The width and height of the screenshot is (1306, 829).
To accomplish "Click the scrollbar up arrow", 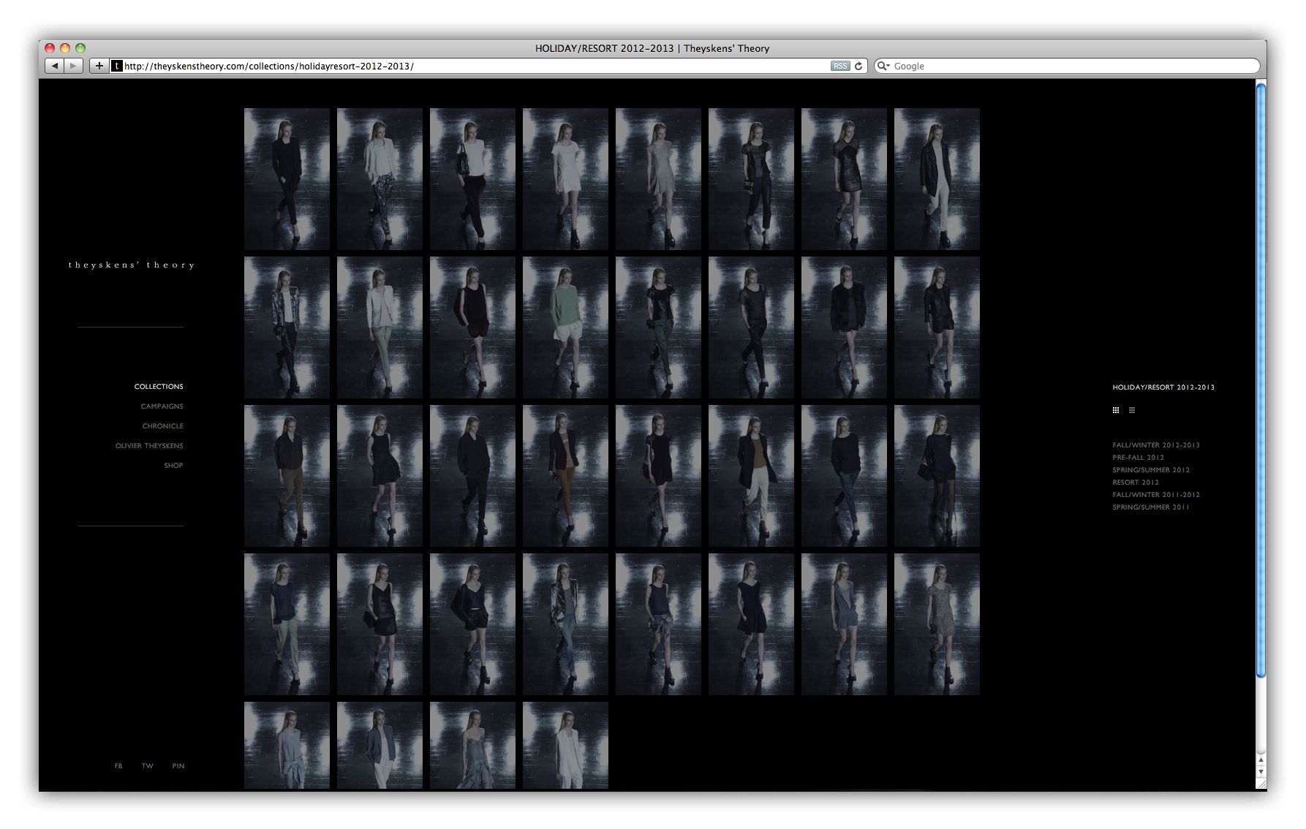I will click(x=1261, y=761).
